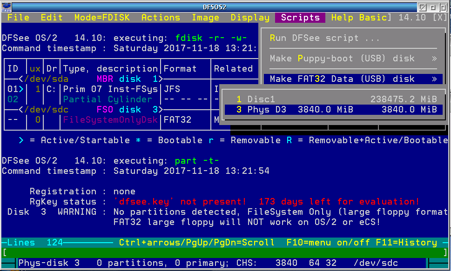Image resolution: width=451 pixels, height=271 pixels.
Task: Click the [X] close marker in the menu bar
Action: [440, 18]
